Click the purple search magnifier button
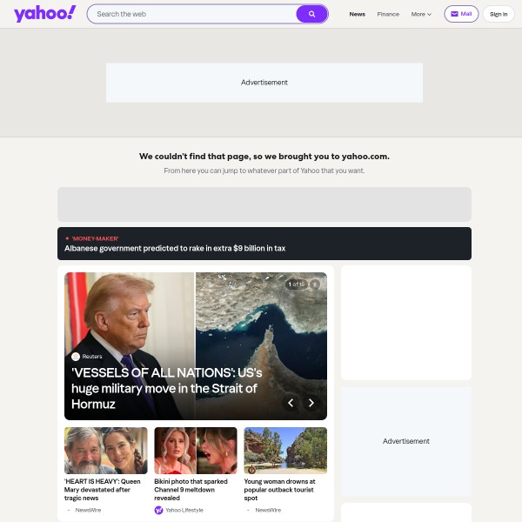 [x=311, y=14]
